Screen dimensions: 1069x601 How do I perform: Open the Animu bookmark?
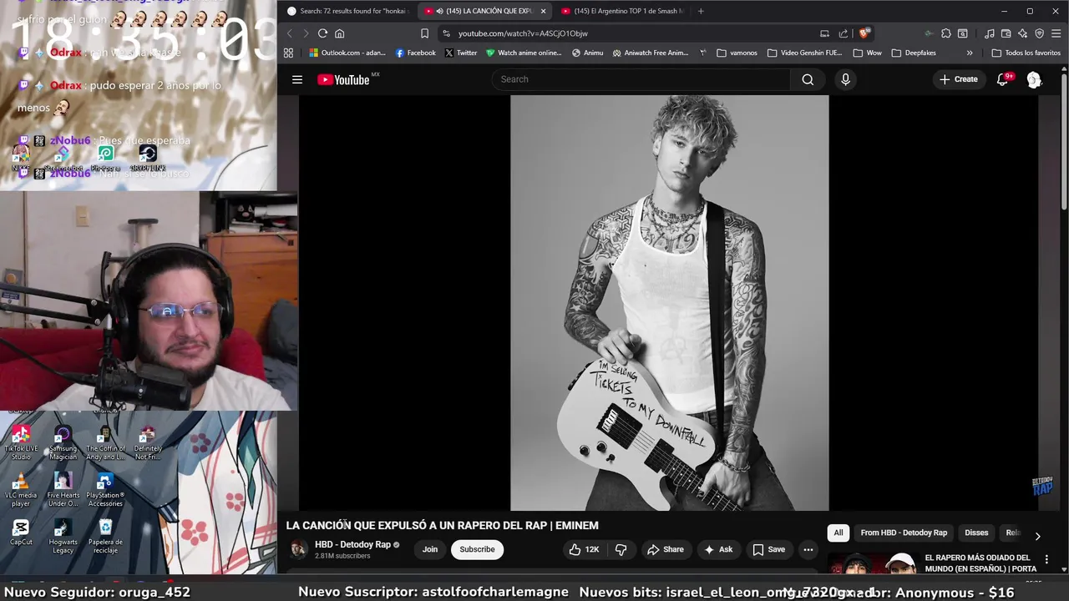(x=587, y=53)
